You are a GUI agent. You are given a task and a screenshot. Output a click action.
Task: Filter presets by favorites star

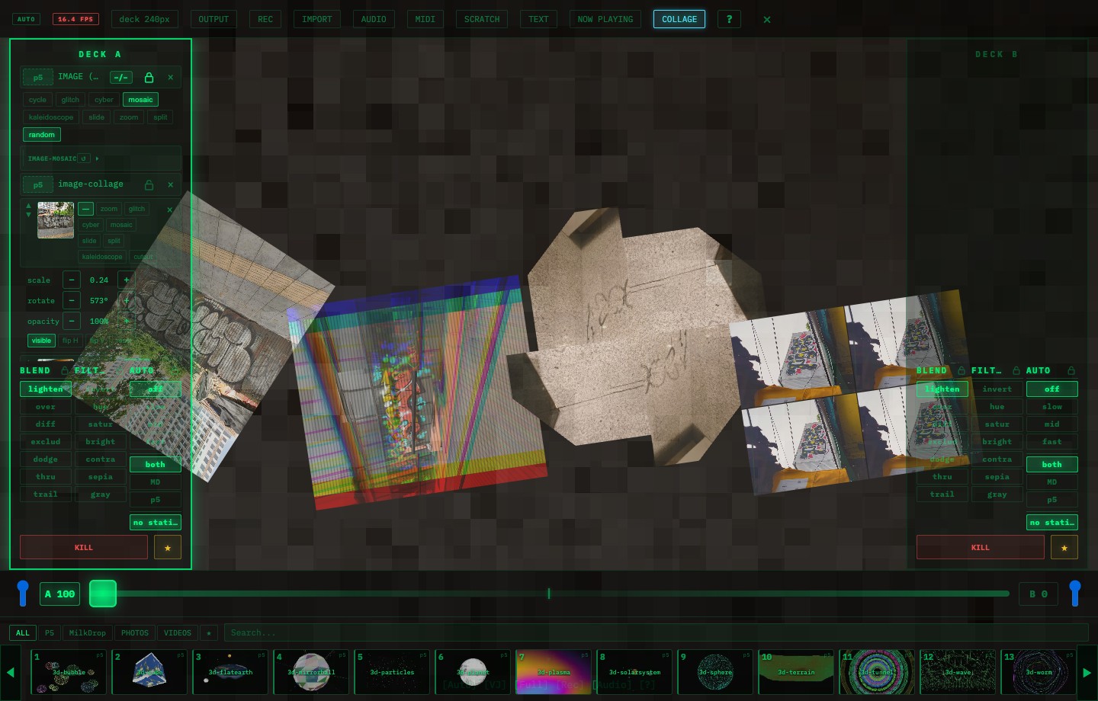(209, 632)
